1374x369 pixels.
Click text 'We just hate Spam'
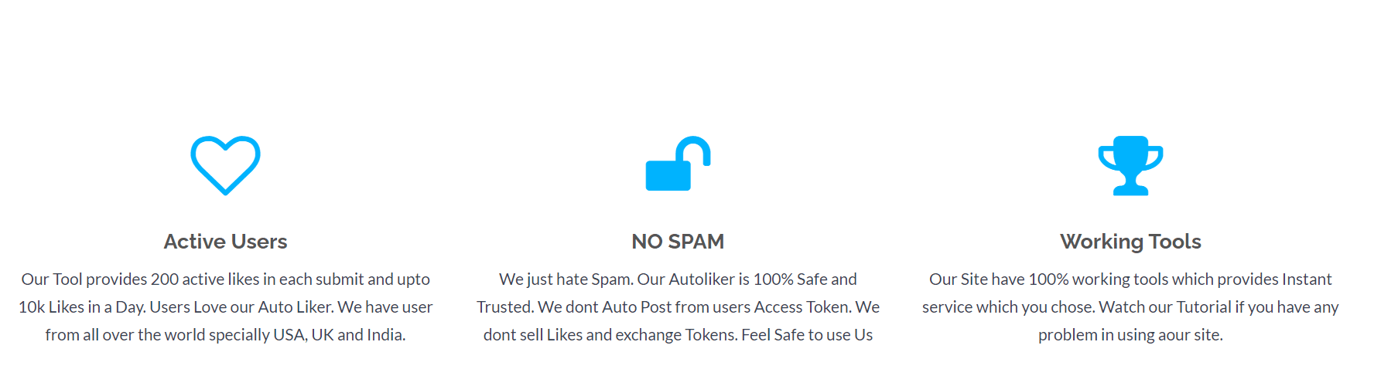pyautogui.click(x=566, y=279)
